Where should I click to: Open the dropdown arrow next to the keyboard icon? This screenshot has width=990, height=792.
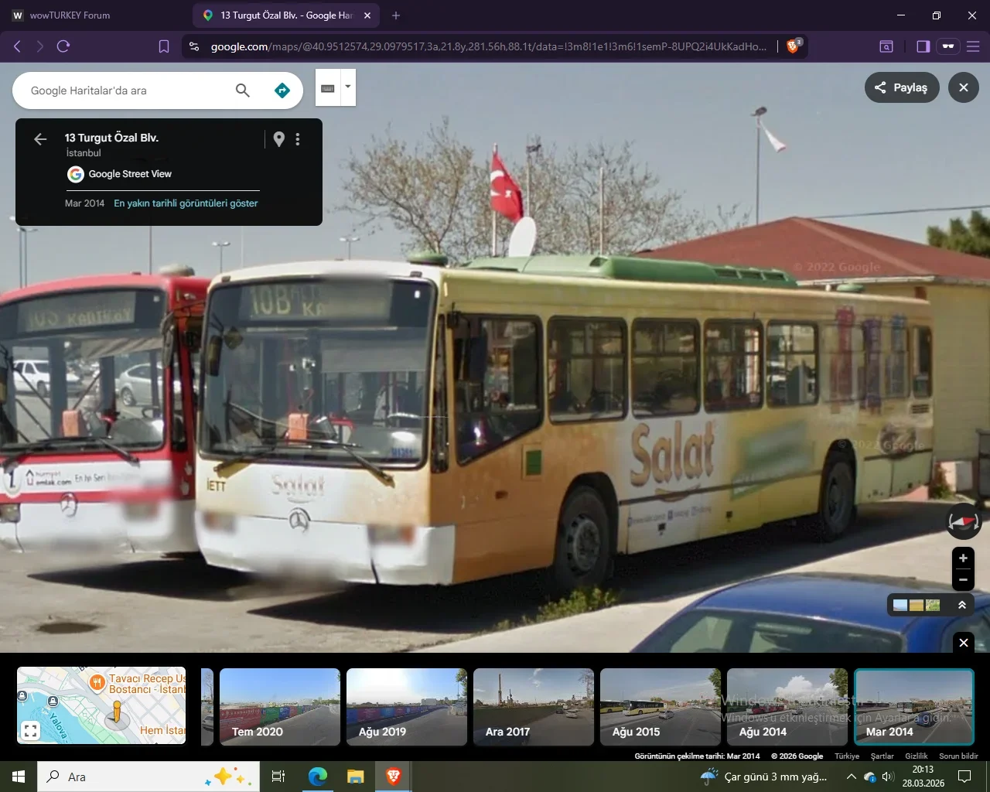click(x=347, y=87)
